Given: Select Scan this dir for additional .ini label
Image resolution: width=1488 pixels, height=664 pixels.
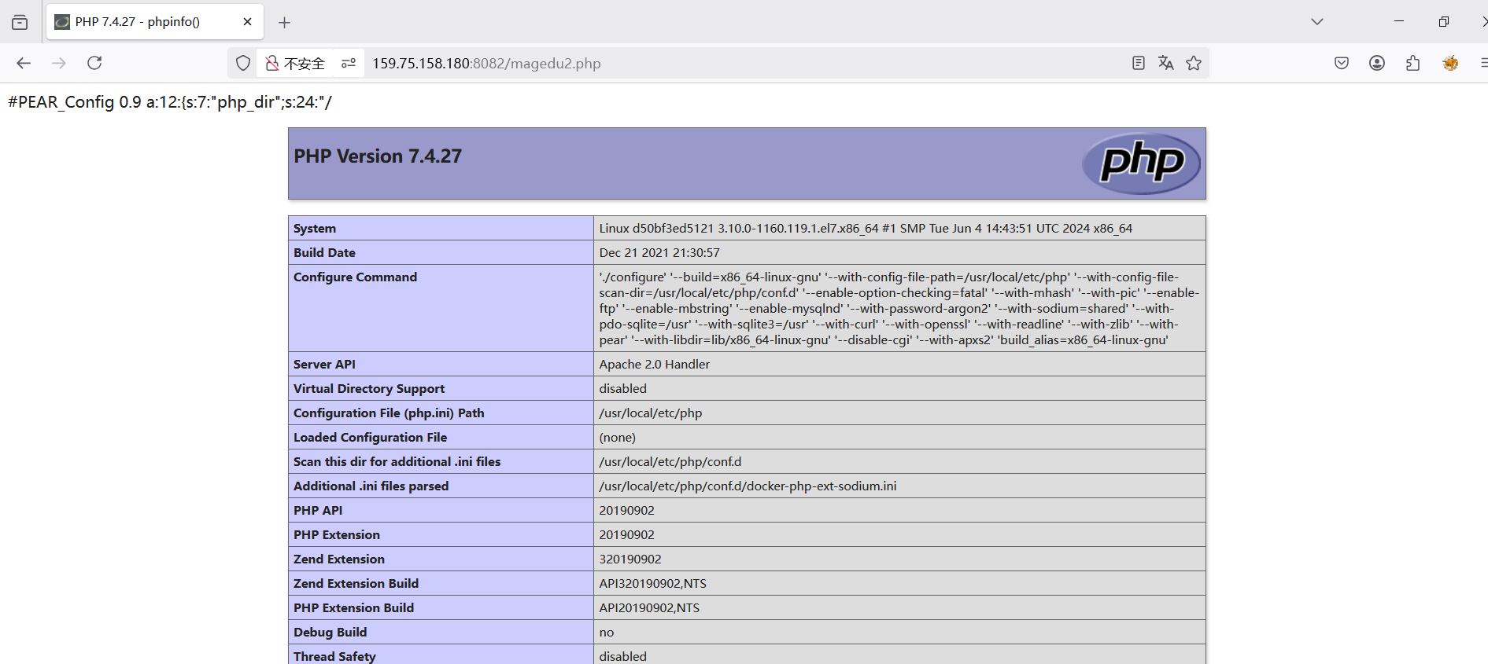Looking at the screenshot, I should pos(397,462).
